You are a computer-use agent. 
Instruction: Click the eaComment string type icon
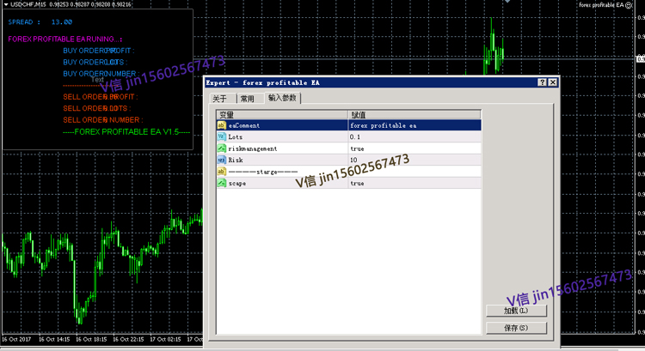221,125
